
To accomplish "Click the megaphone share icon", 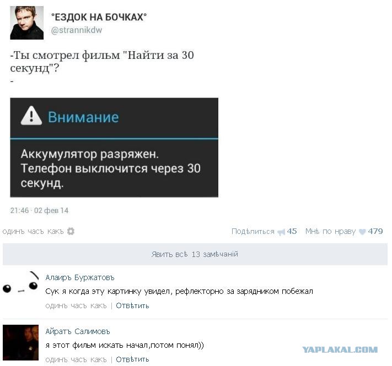I will click(281, 232).
